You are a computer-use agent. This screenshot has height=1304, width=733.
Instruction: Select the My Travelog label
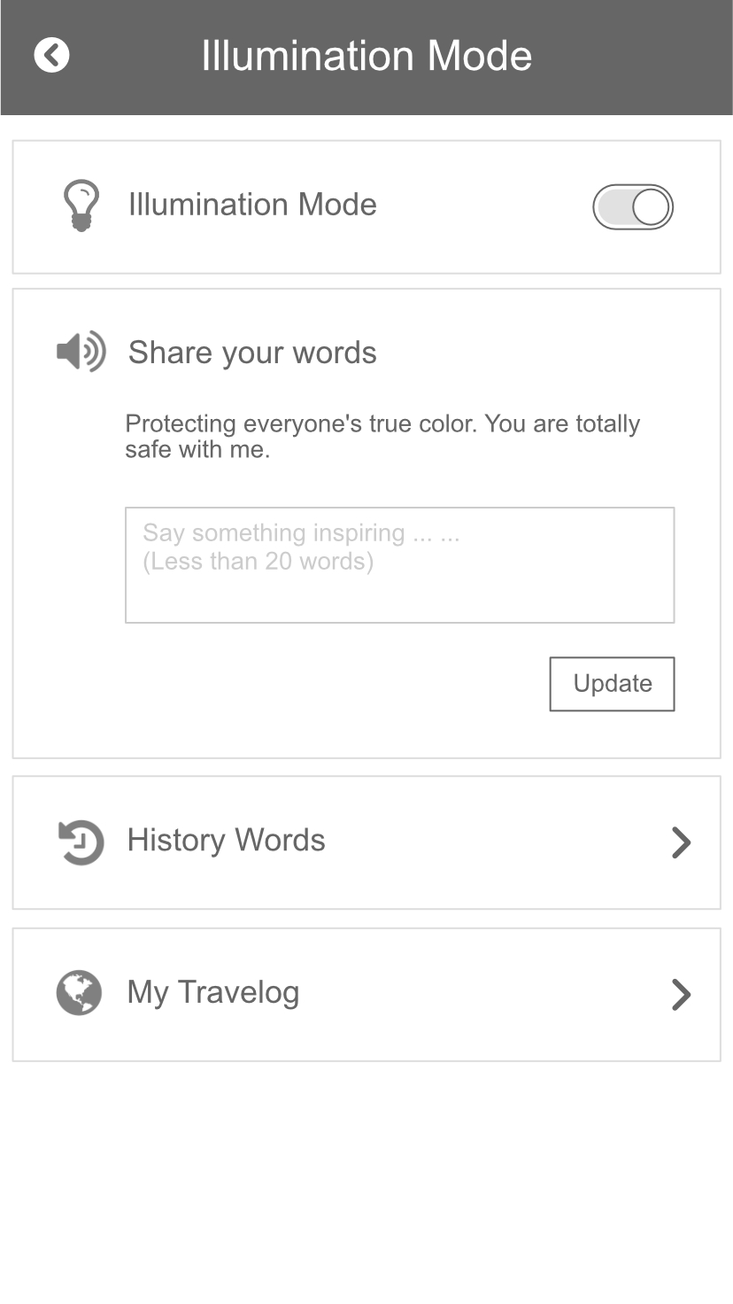[213, 992]
